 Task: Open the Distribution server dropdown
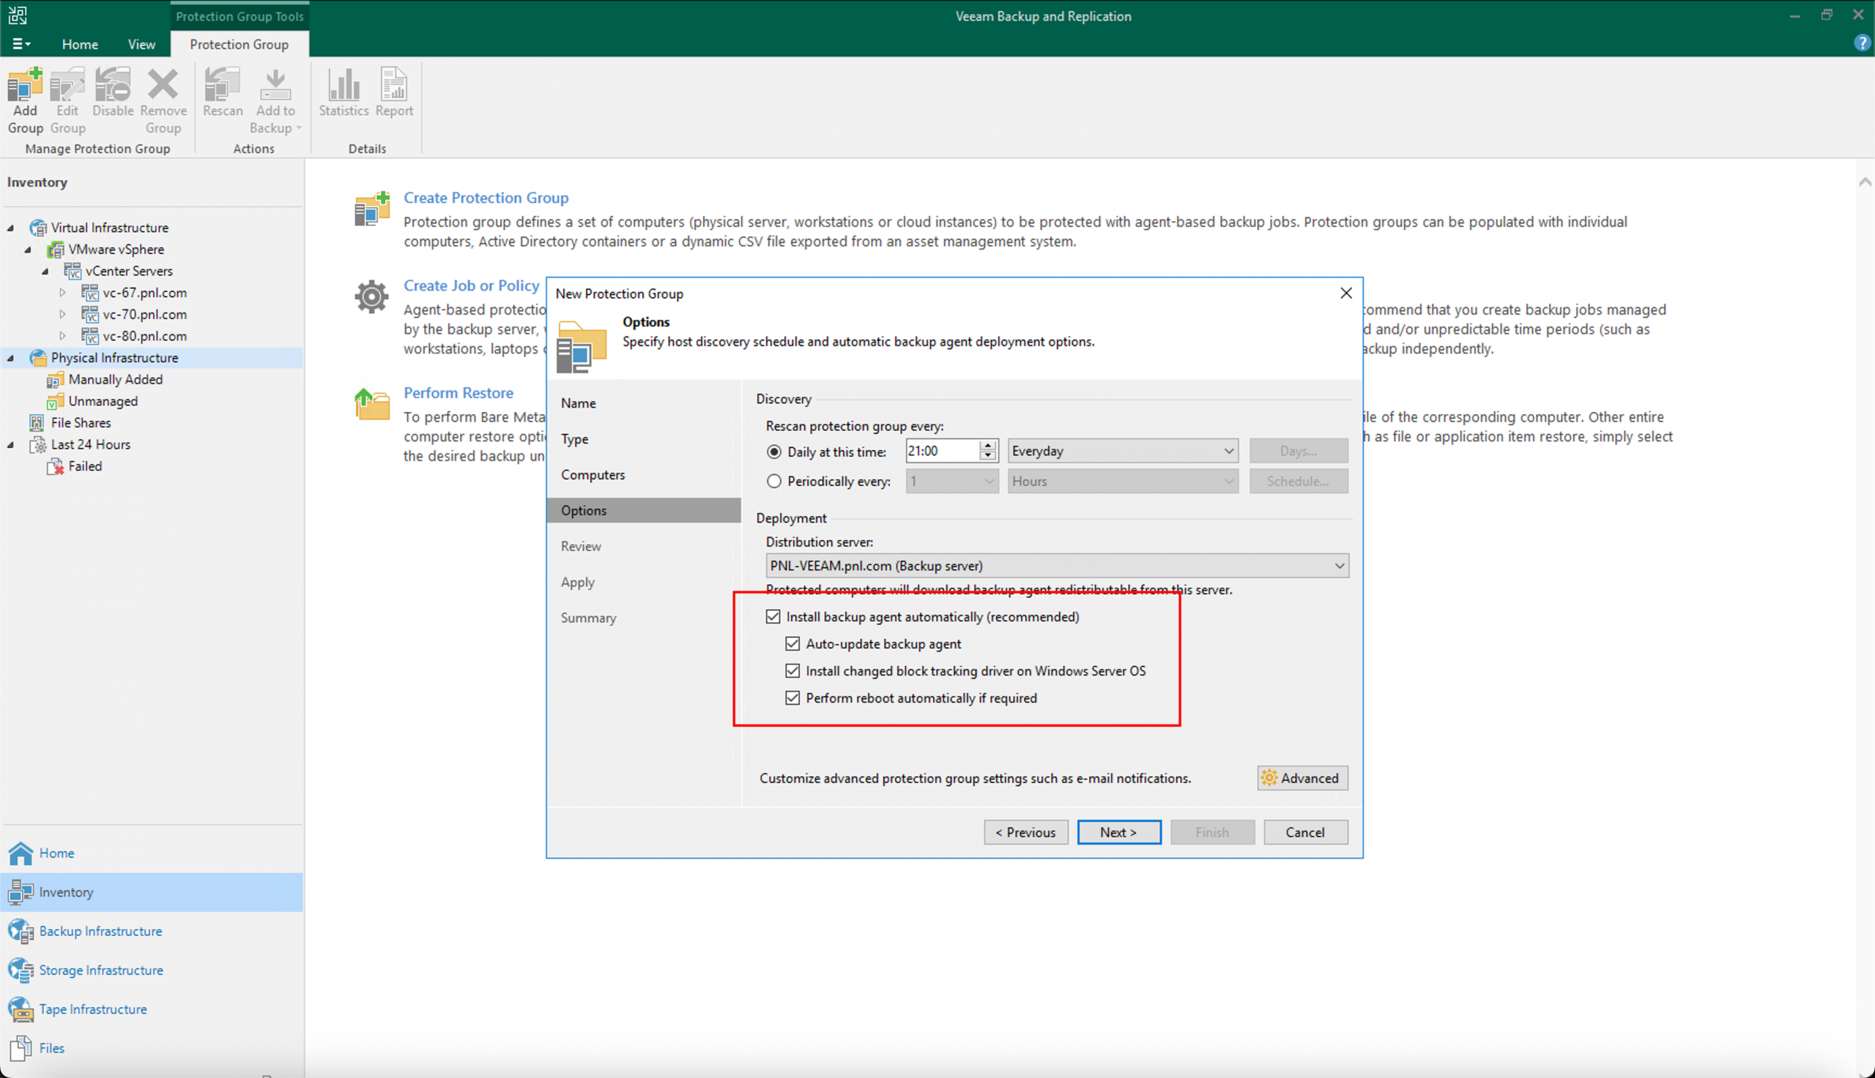[1057, 566]
